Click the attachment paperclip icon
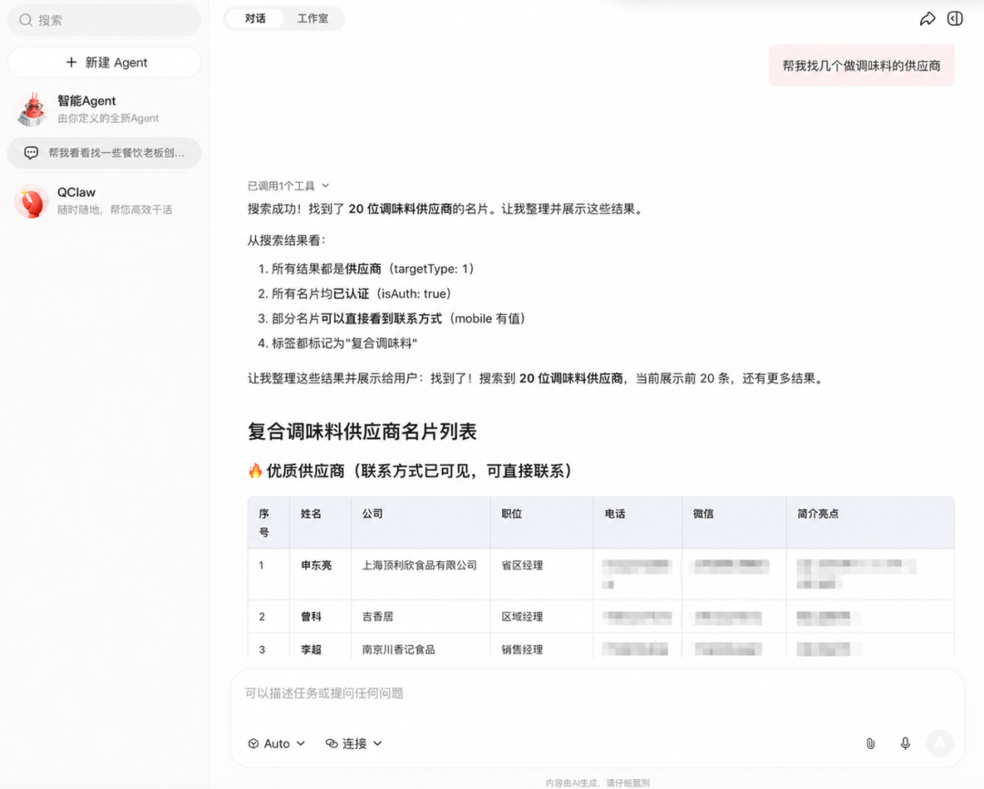The image size is (984, 789). click(x=870, y=743)
